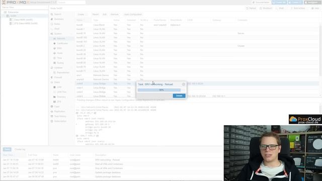322x181 pixels.
Task: Click the Remove button
Action: coord(114,15)
